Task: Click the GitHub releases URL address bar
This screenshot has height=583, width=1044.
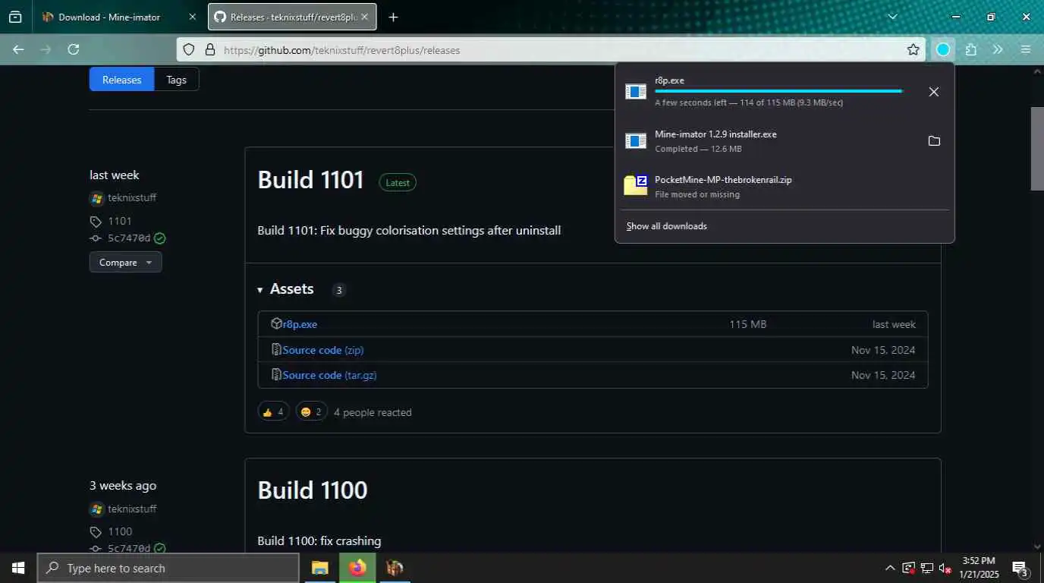Action: click(550, 50)
